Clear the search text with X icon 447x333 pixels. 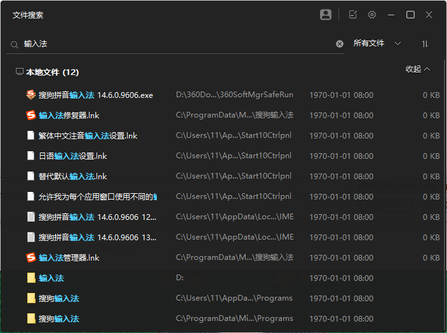pos(340,44)
